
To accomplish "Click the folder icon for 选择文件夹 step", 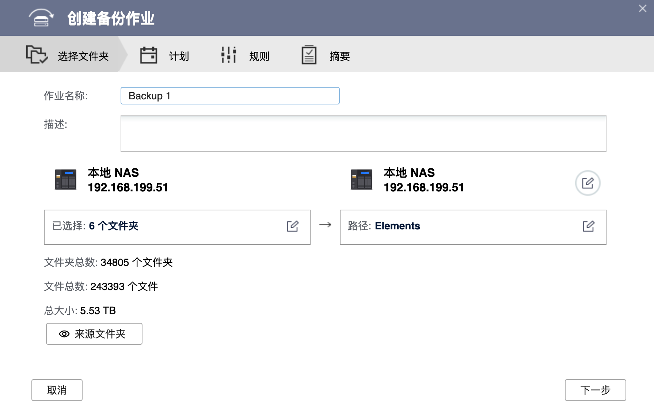I will (37, 55).
